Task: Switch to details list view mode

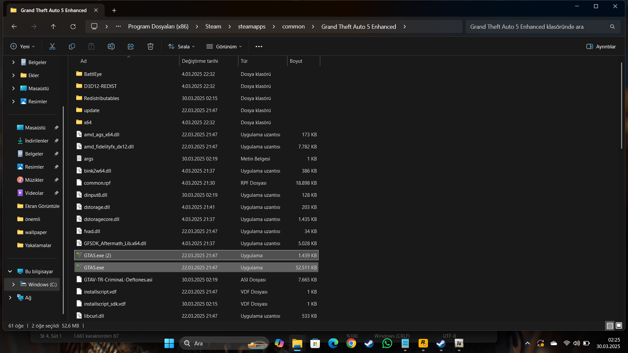Action: click(x=610, y=326)
